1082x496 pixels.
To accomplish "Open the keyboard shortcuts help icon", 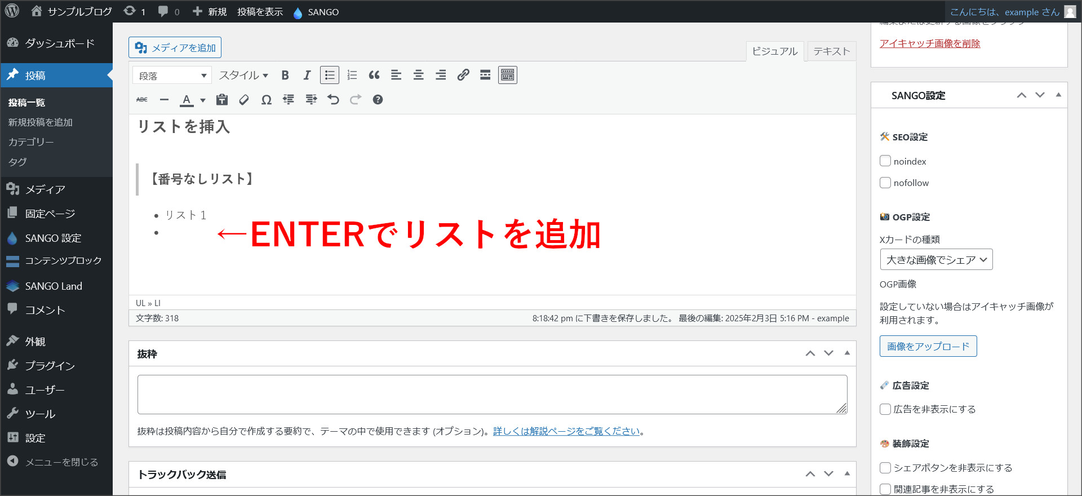I will pyautogui.click(x=378, y=100).
